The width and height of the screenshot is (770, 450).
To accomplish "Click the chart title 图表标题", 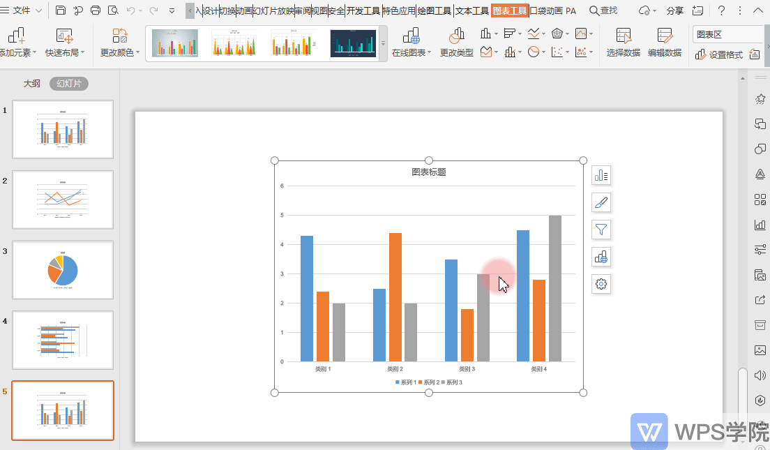I will pos(429,172).
